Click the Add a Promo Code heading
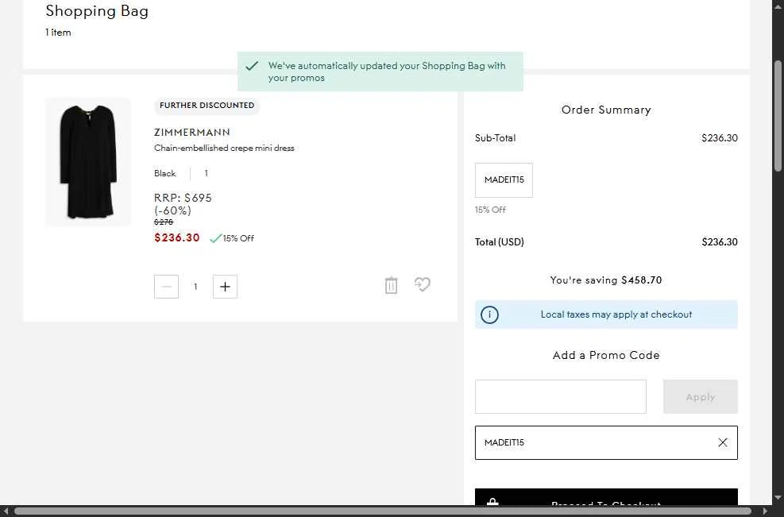784x517 pixels. [606, 355]
